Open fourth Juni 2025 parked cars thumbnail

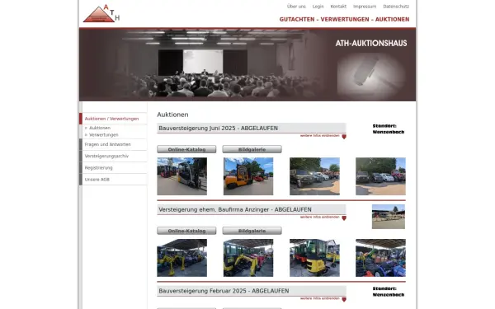pos(380,176)
